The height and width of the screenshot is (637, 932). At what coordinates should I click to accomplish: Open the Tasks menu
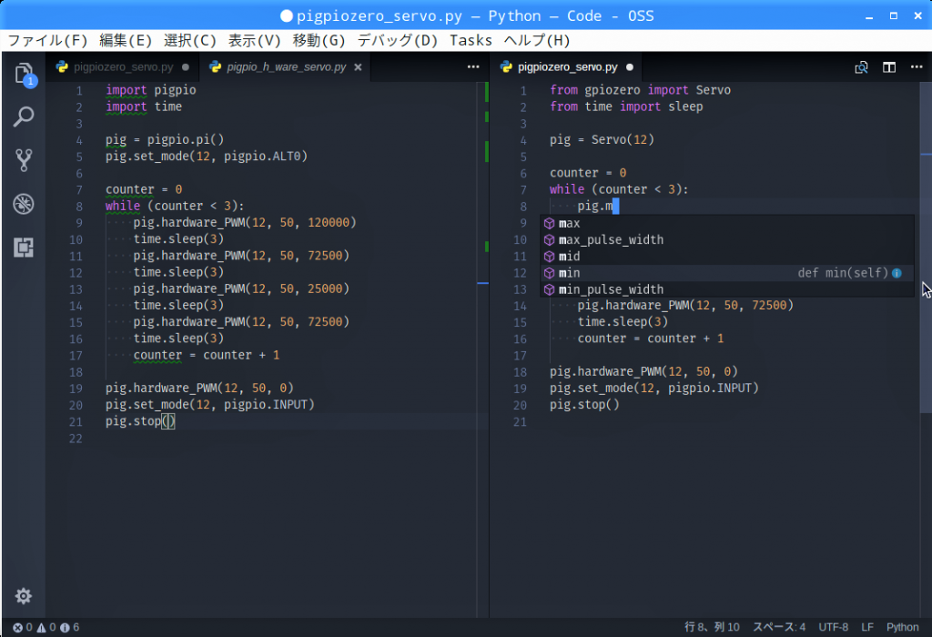[471, 40]
